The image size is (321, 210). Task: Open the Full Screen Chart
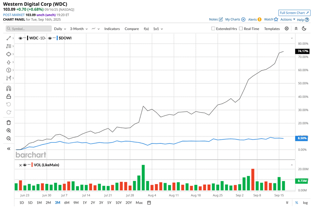point(294,13)
